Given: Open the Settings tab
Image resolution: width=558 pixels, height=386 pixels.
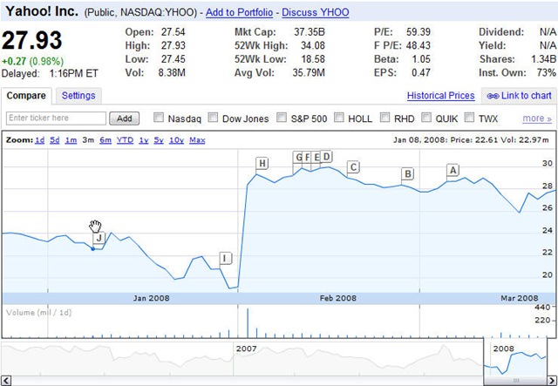Looking at the screenshot, I should tap(78, 96).
